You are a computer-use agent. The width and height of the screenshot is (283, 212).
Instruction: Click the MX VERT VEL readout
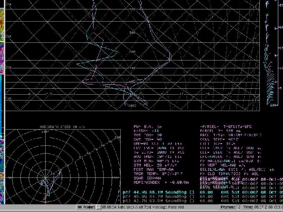[x=223, y=165]
